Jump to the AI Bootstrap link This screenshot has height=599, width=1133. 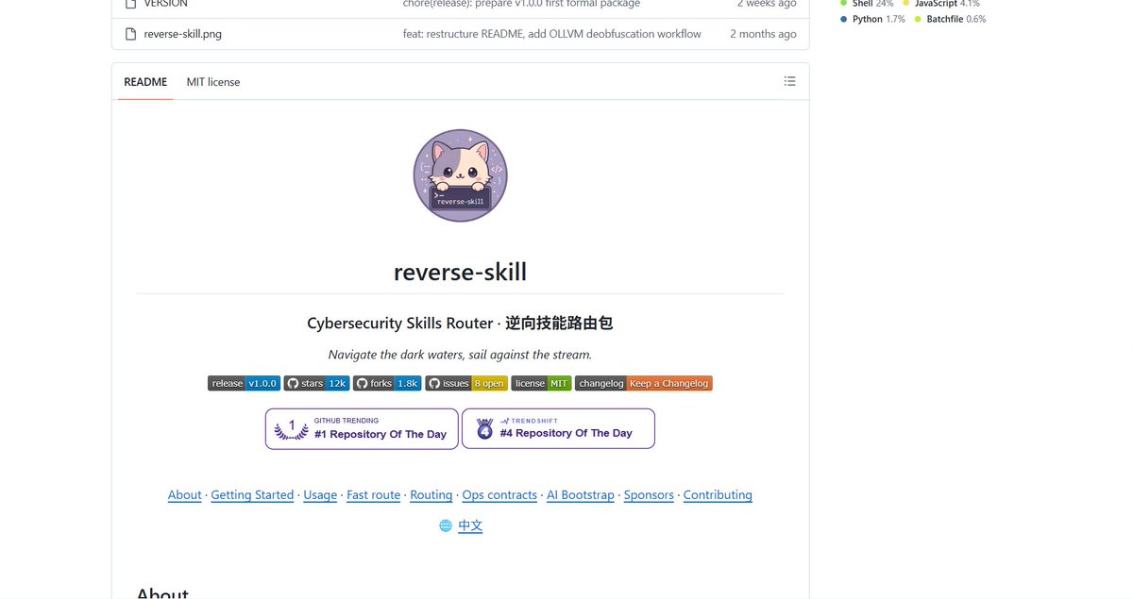(581, 494)
